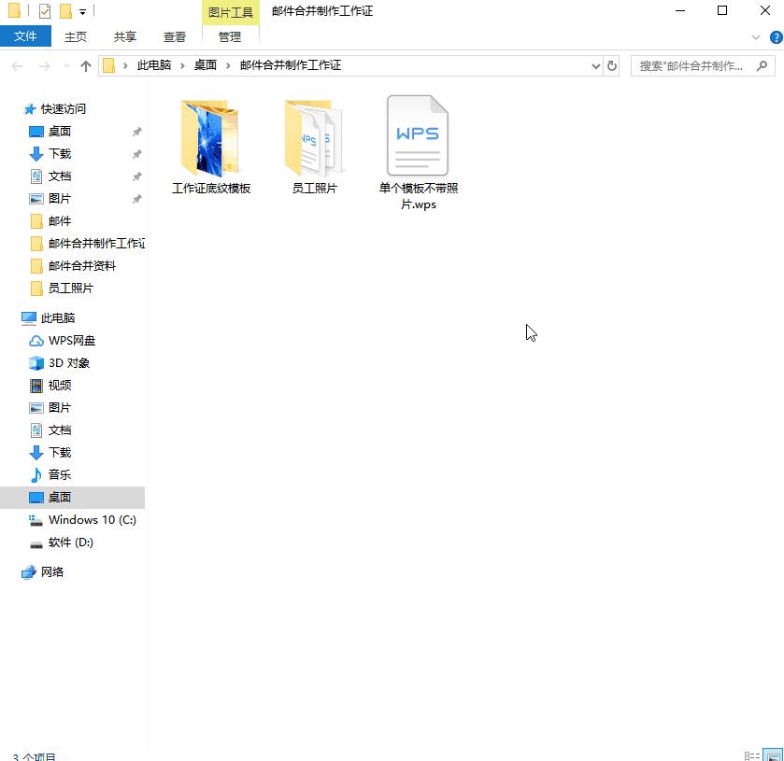Open the 文件 menu
The width and height of the screenshot is (784, 761).
click(25, 36)
